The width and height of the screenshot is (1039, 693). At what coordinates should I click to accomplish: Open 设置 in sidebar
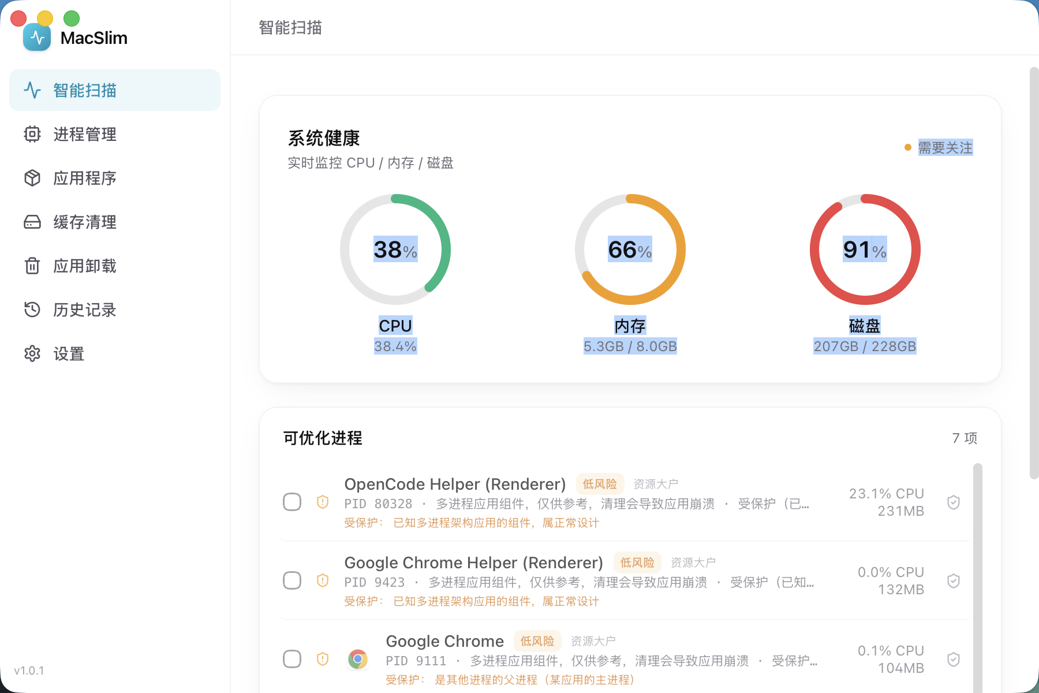(115, 353)
